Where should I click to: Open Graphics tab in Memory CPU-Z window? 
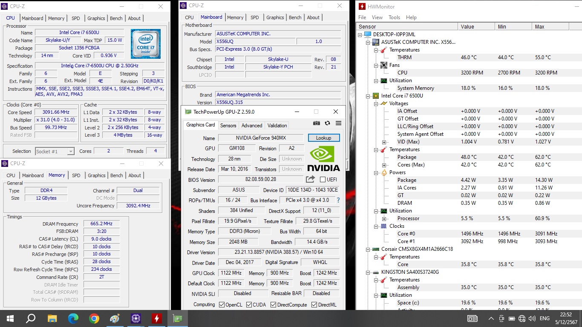tap(96, 175)
